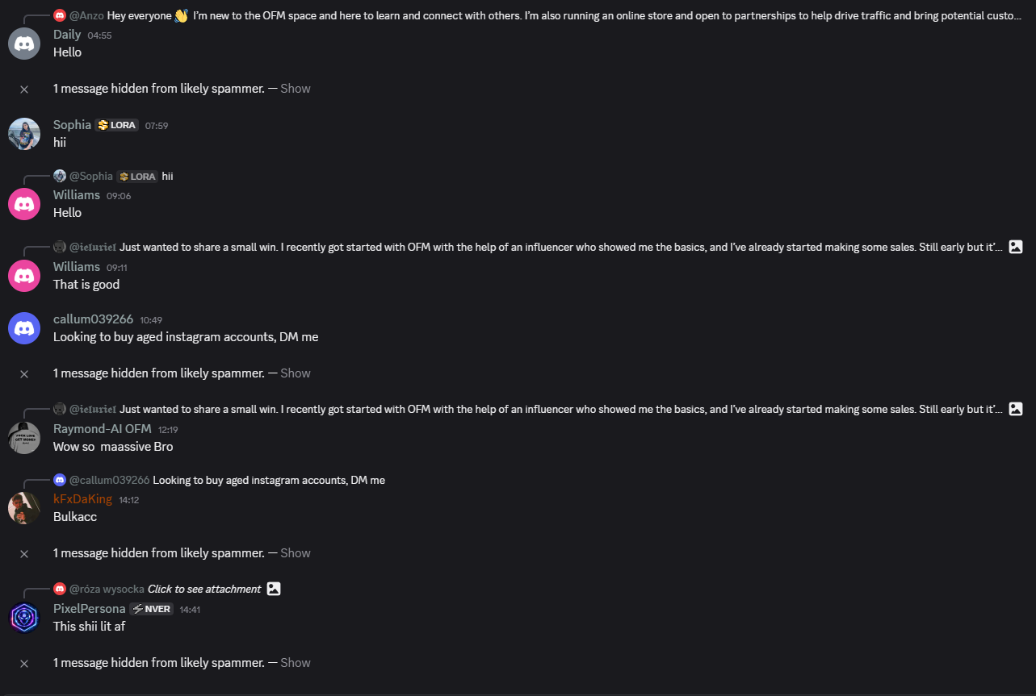Click the LORA server tag beside Sophia
1036x696 pixels.
coord(117,125)
